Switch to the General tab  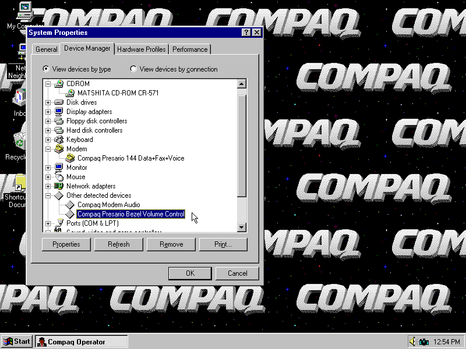coord(47,49)
